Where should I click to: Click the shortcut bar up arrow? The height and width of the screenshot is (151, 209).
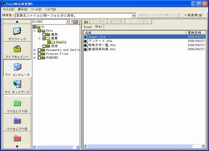click(17, 22)
